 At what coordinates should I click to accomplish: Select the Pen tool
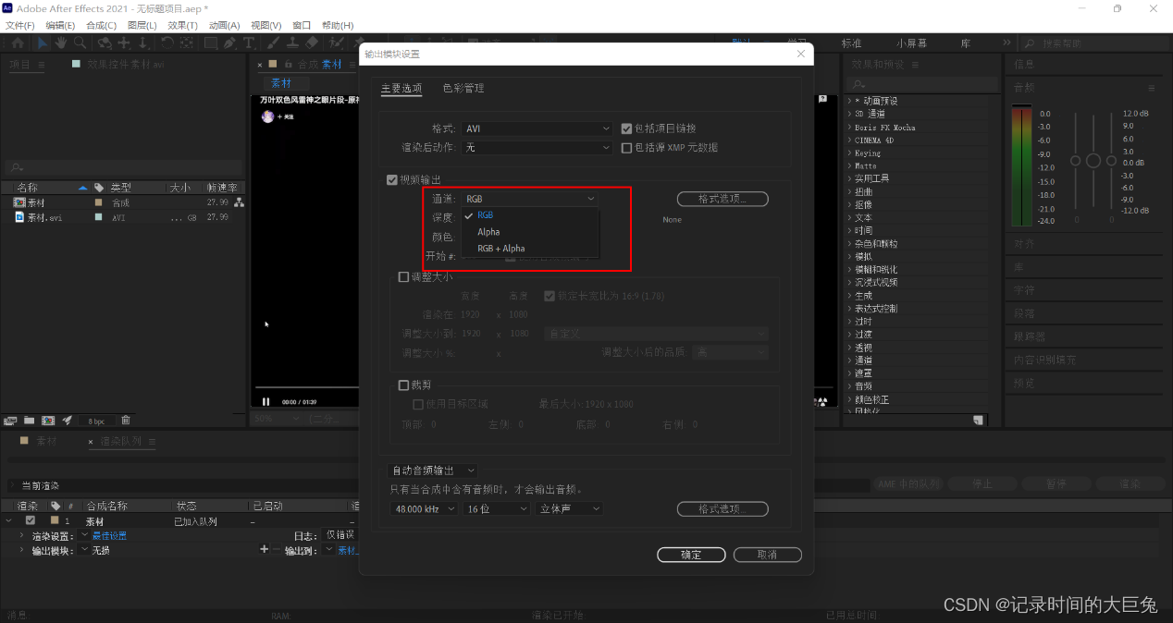pos(230,43)
